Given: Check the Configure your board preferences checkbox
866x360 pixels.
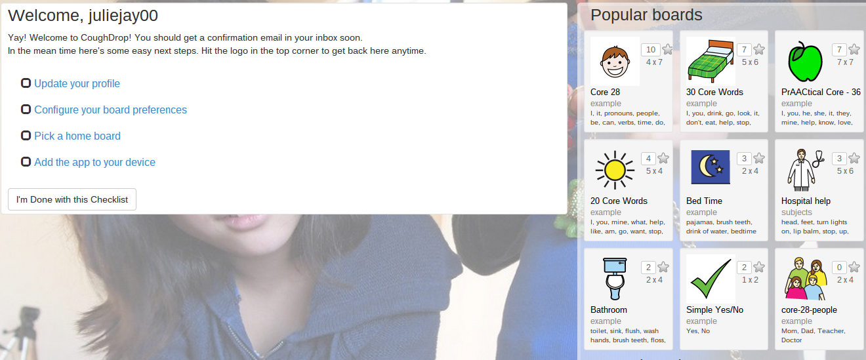Looking at the screenshot, I should (26, 110).
